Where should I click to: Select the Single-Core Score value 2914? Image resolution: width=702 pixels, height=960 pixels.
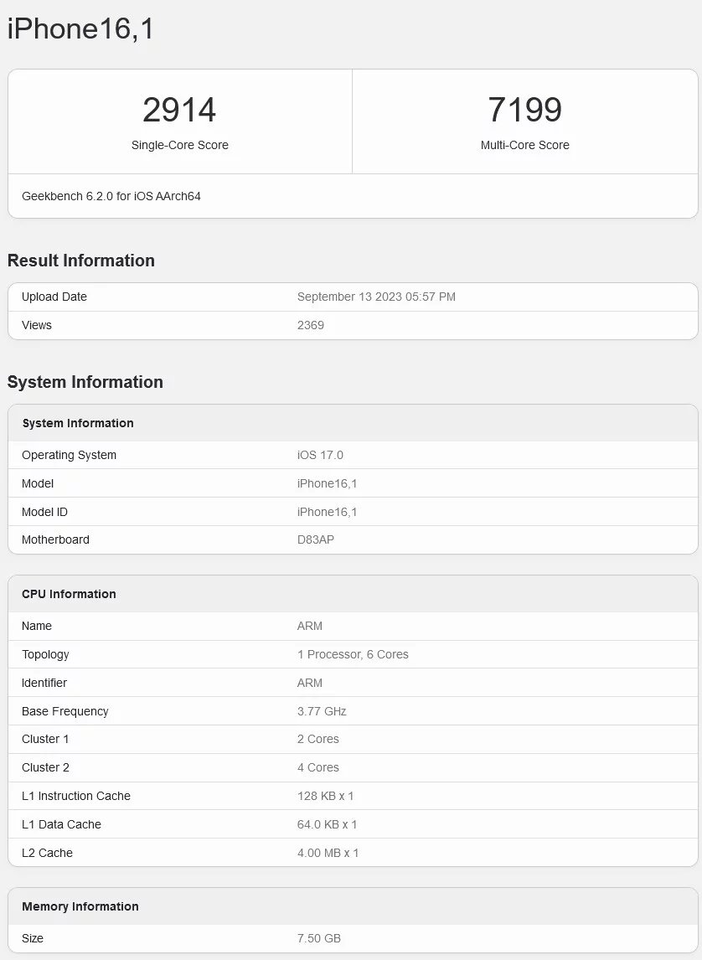point(178,109)
